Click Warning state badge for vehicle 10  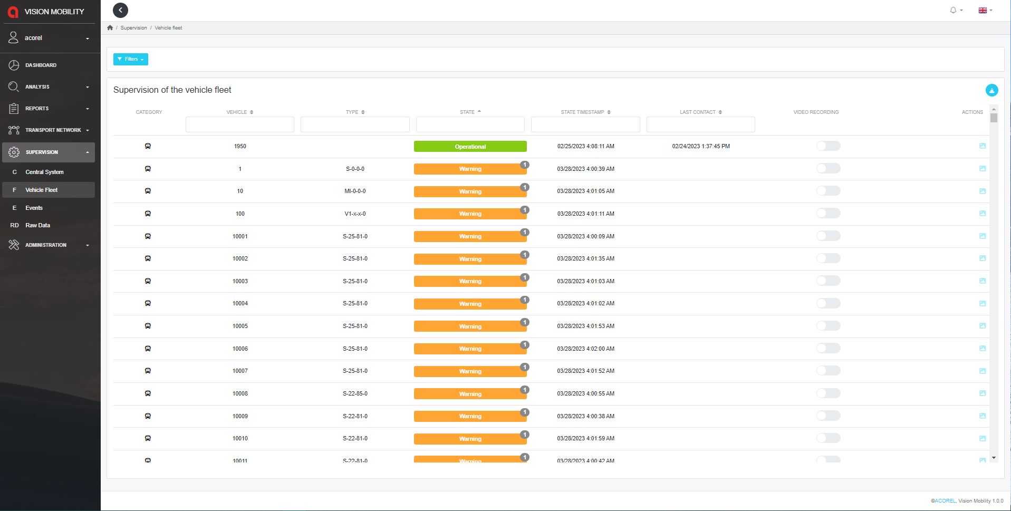(x=470, y=191)
